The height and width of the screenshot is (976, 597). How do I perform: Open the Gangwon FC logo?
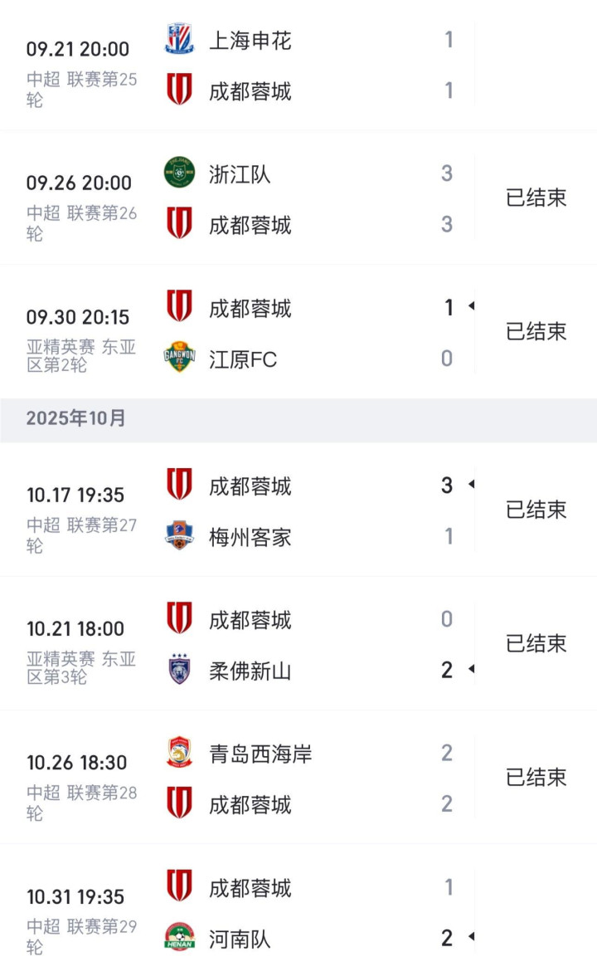tap(179, 358)
